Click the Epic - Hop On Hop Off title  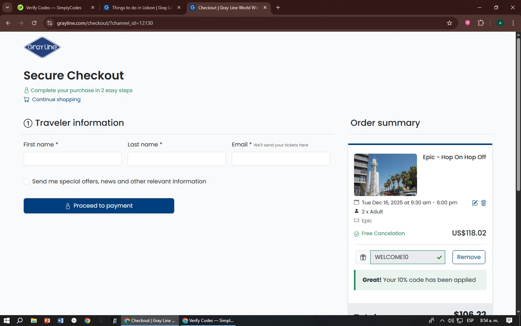tap(454, 157)
